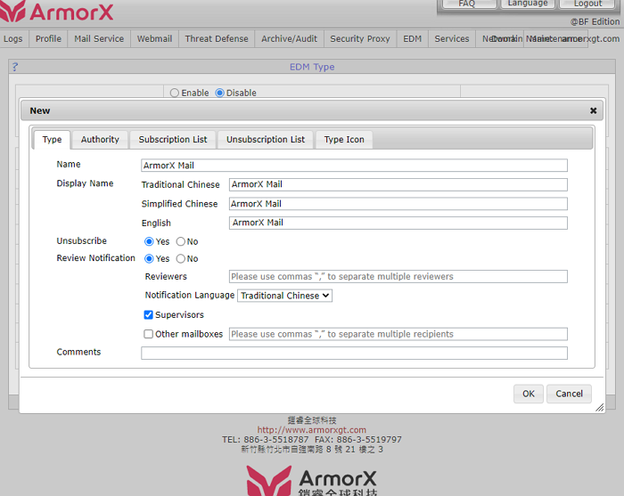The height and width of the screenshot is (496, 624).
Task: Click the ArmorX logo at top left
Action: point(59,12)
